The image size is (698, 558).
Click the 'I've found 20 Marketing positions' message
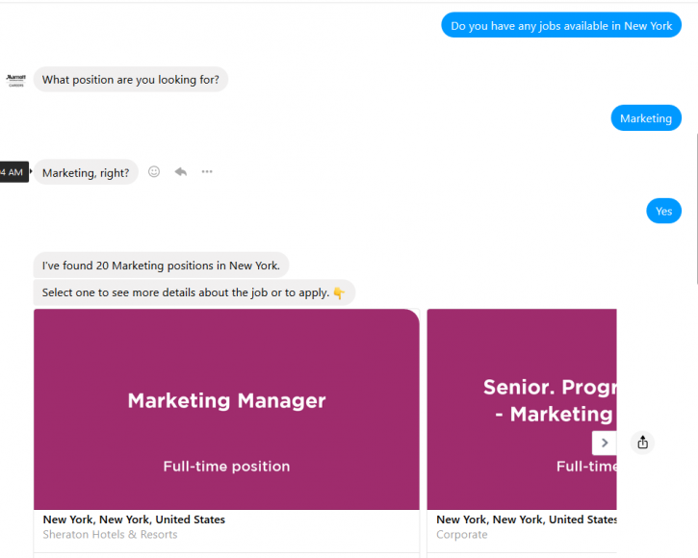(x=161, y=266)
